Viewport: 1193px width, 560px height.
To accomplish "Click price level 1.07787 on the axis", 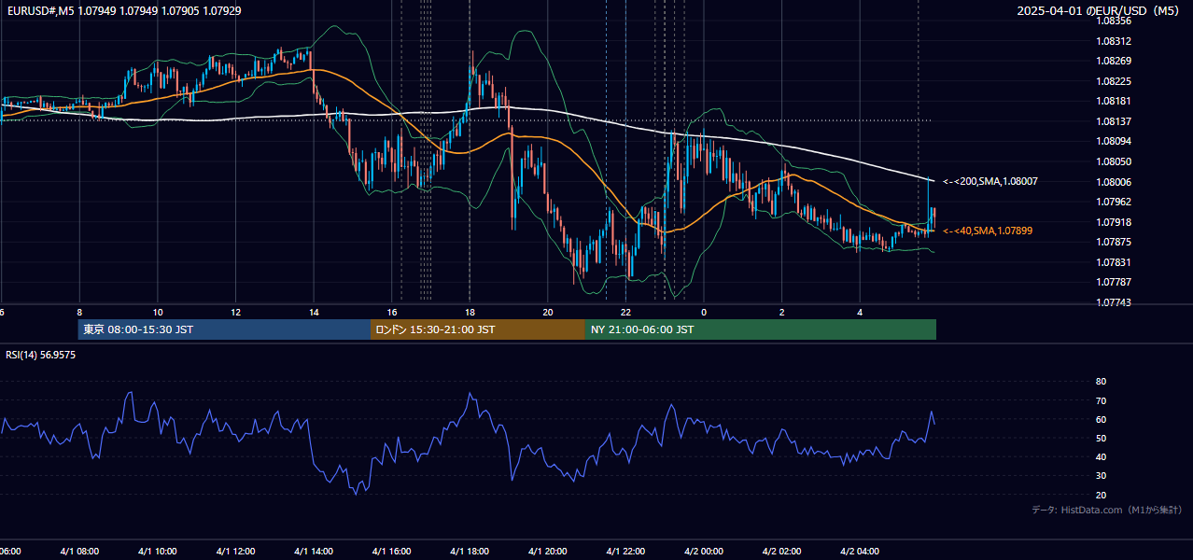I will 1114,282.
